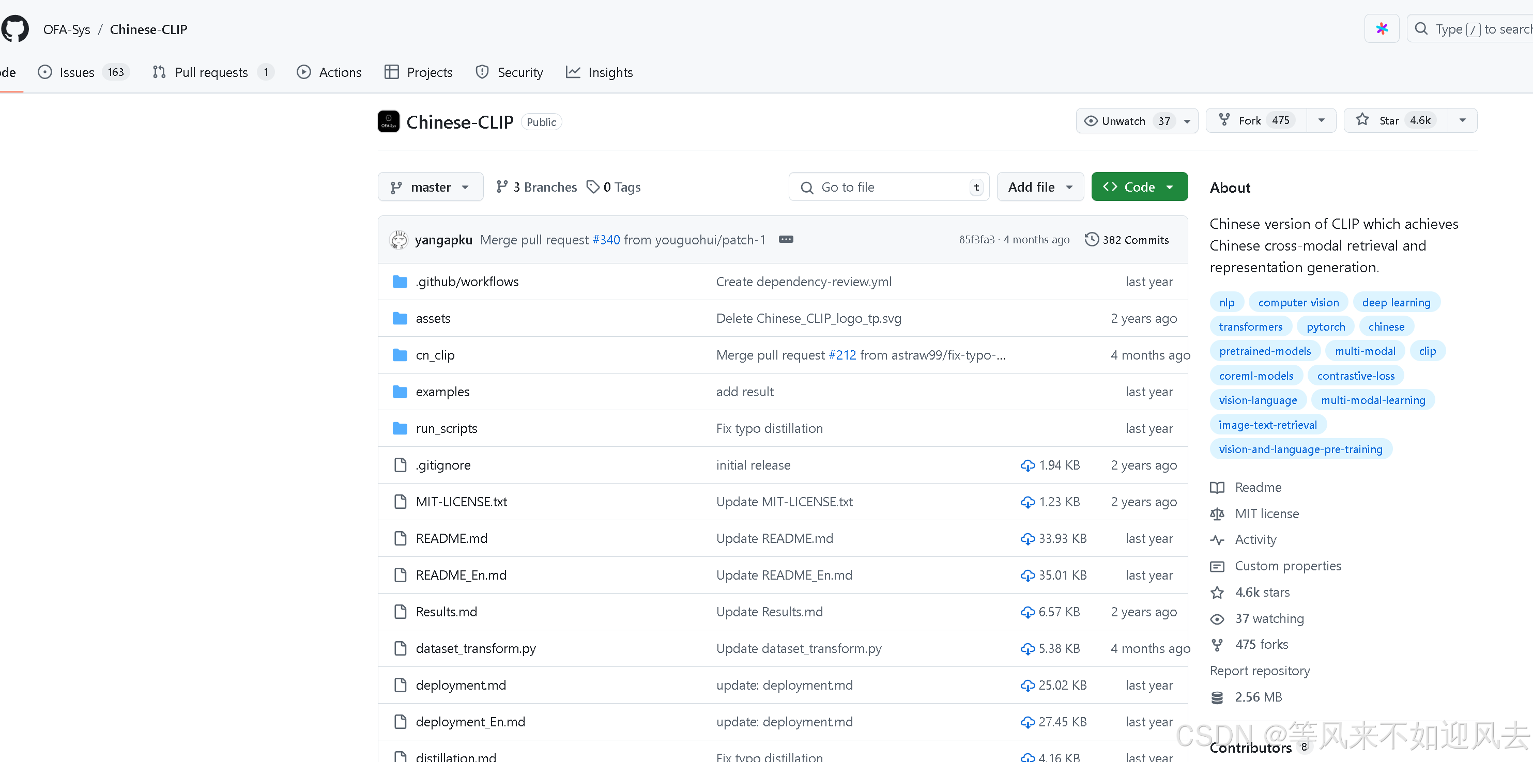The height and width of the screenshot is (762, 1533).
Task: Click the eye icon beside 37 watching
Action: (1217, 619)
